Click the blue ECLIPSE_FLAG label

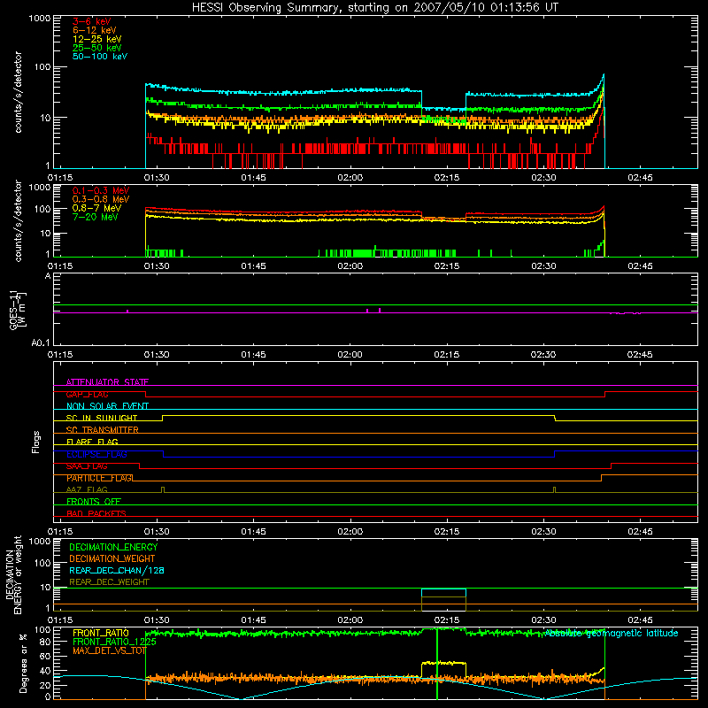click(96, 454)
